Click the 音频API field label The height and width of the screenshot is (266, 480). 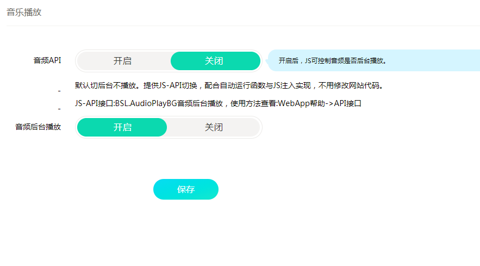pyautogui.click(x=47, y=60)
